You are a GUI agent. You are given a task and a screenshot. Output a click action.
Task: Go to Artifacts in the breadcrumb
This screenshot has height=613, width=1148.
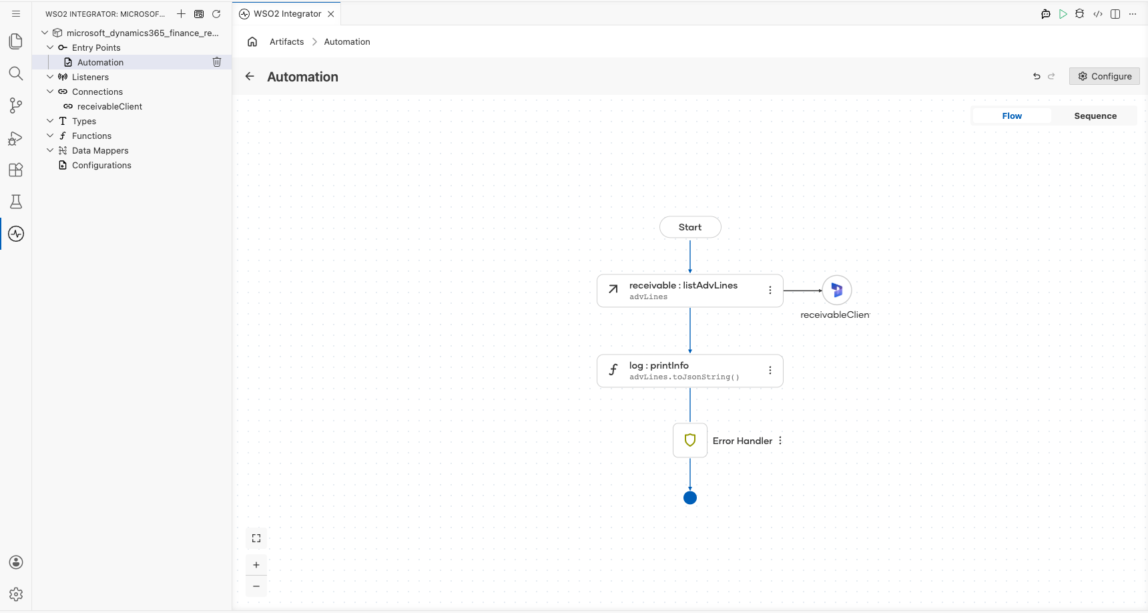coord(287,41)
